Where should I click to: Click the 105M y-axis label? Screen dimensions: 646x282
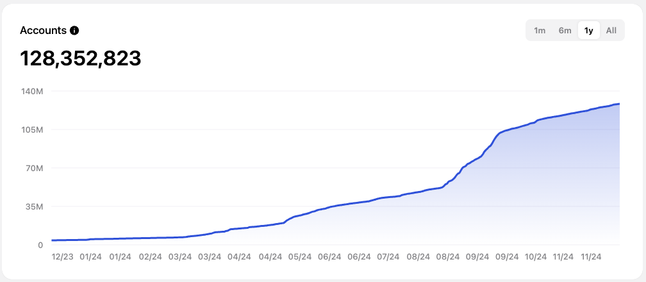(31, 129)
